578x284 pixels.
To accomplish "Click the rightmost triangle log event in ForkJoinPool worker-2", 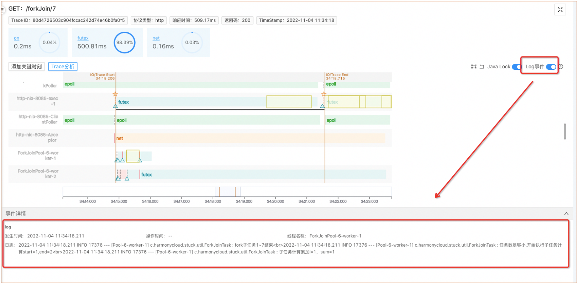I will click(127, 178).
